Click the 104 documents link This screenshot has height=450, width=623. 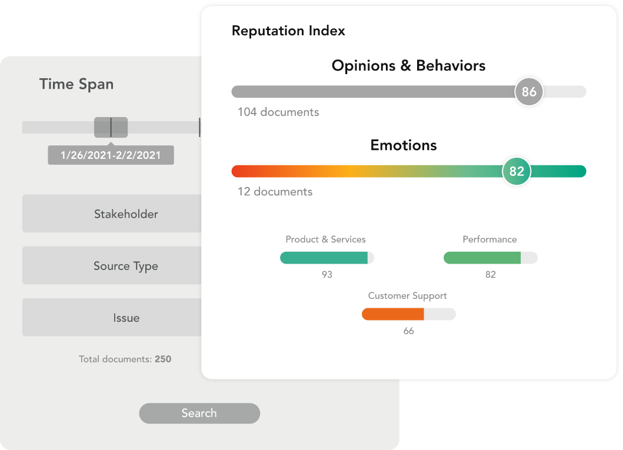click(278, 112)
